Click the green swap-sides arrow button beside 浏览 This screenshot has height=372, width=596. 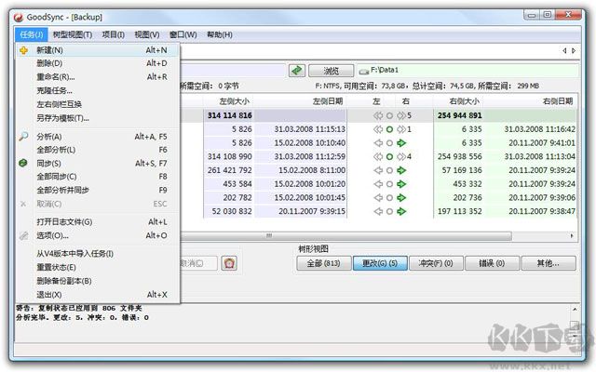(x=296, y=71)
